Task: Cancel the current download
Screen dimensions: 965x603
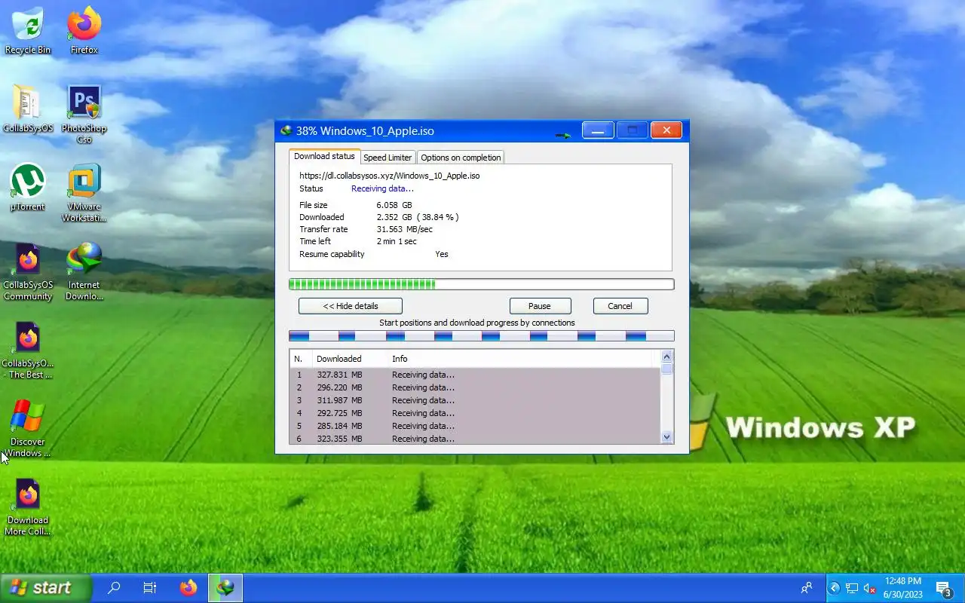Action: point(620,306)
